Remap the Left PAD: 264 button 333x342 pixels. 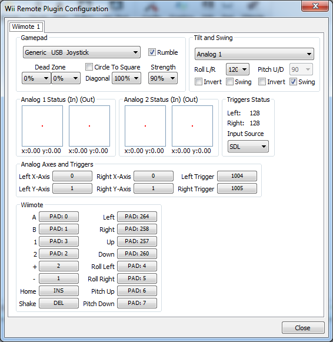pyautogui.click(x=137, y=217)
